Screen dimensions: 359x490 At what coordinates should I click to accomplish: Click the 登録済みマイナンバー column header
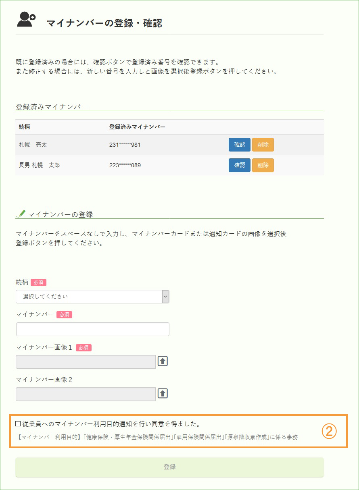tap(137, 127)
